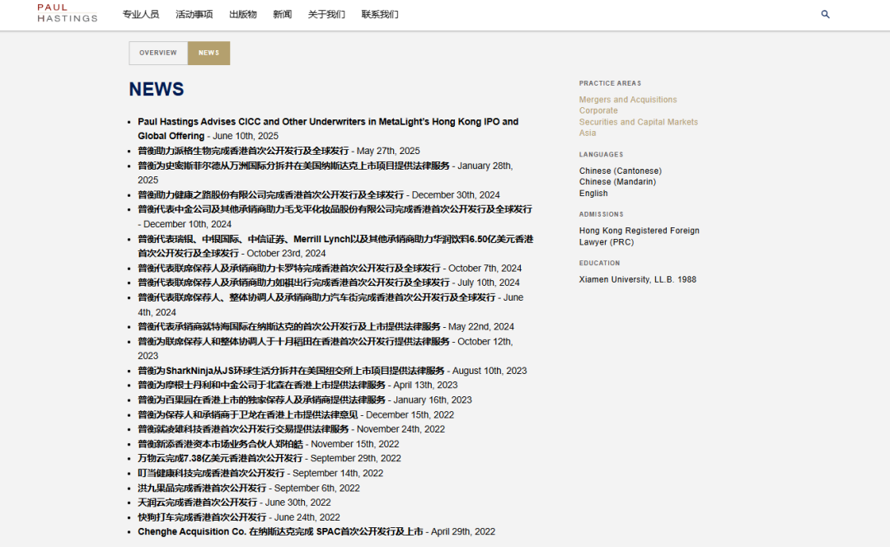
Task: Open the November 24th, 2022 news item
Action: (243, 429)
